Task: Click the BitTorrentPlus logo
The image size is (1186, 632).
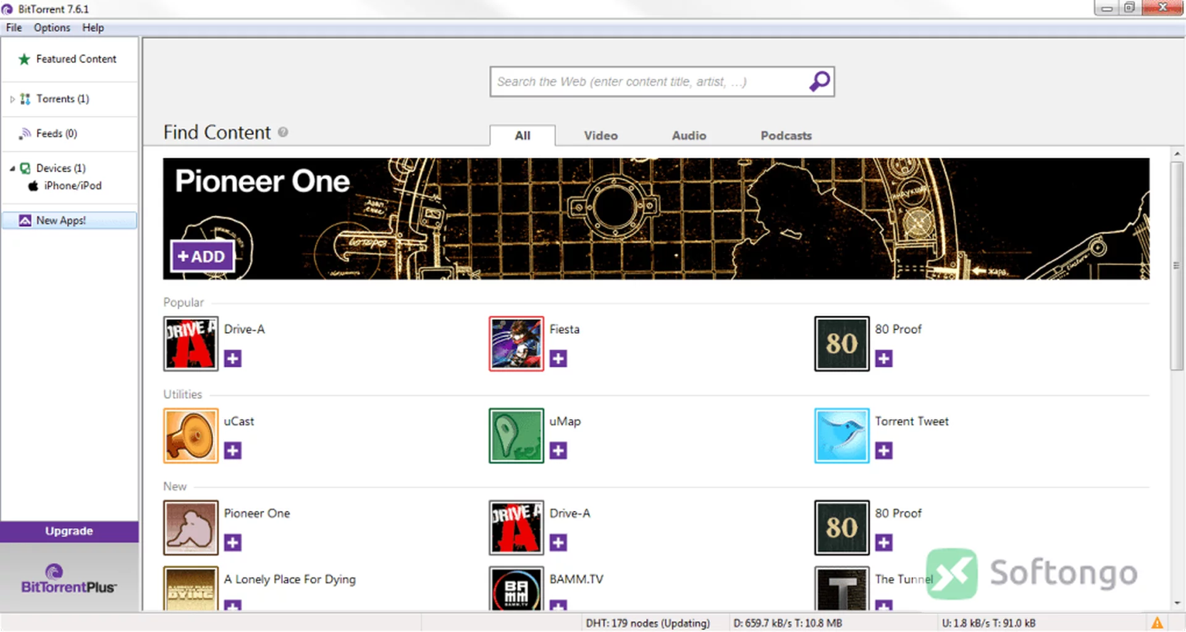Action: pos(68,579)
